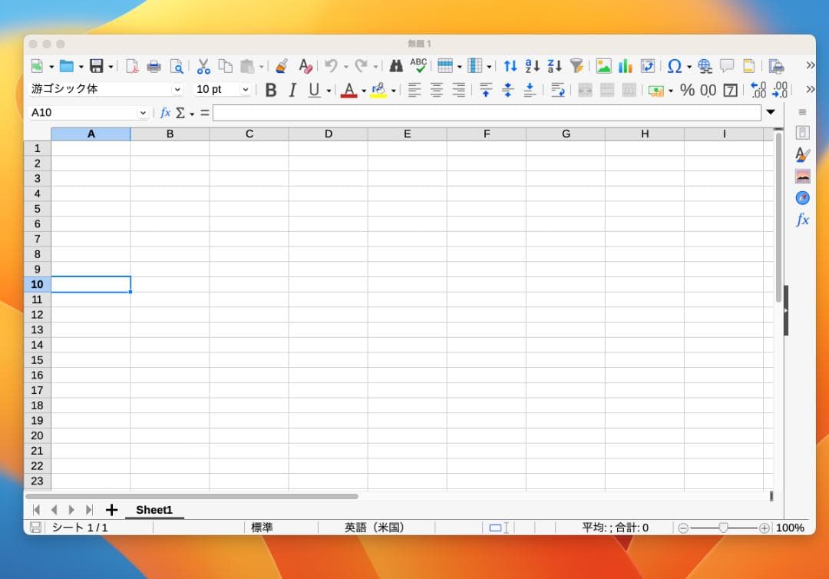Viewport: 829px width, 579px height.
Task: Click the Insert Image icon
Action: (x=603, y=66)
